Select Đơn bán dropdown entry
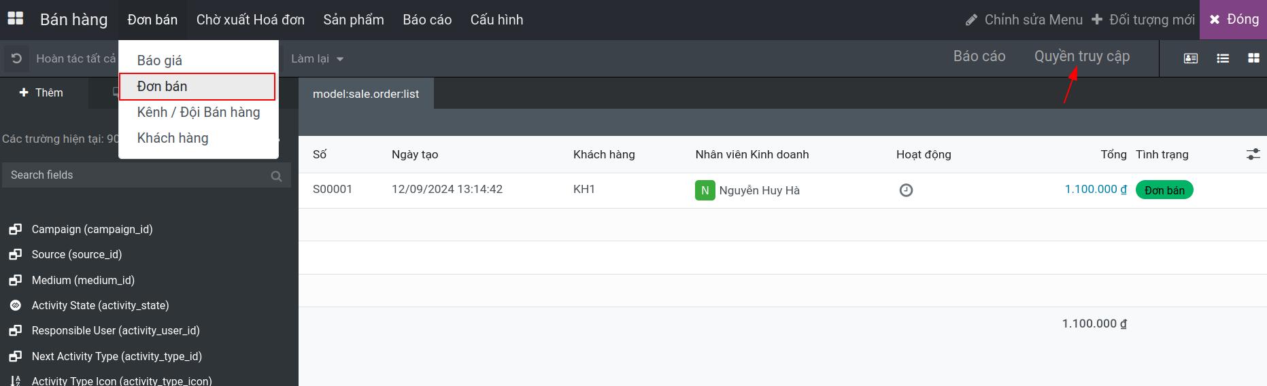This screenshot has width=1267, height=386. 197,86
